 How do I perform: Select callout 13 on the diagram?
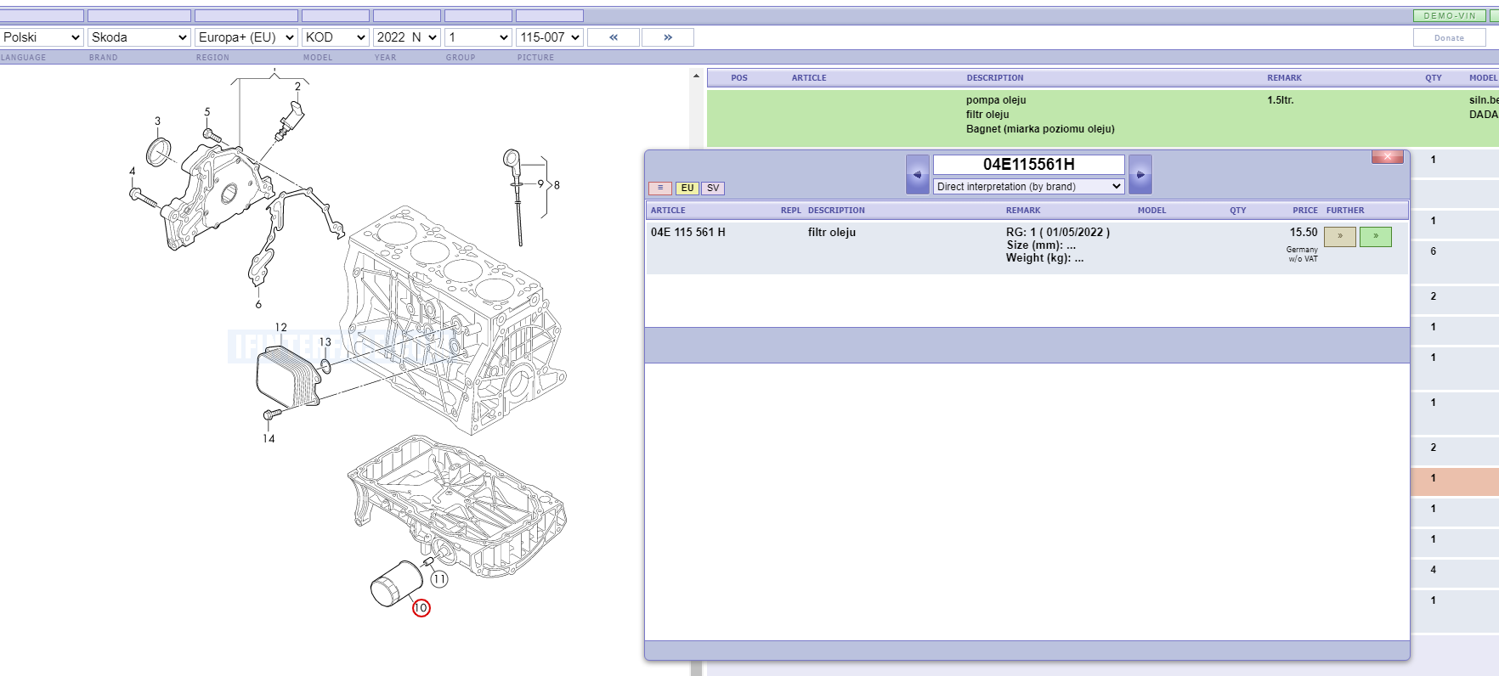pos(325,342)
